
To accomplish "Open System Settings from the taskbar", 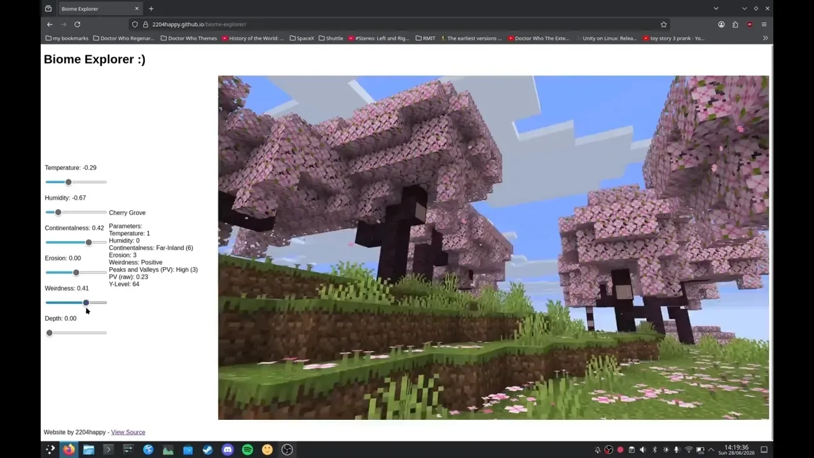I will coord(128,450).
